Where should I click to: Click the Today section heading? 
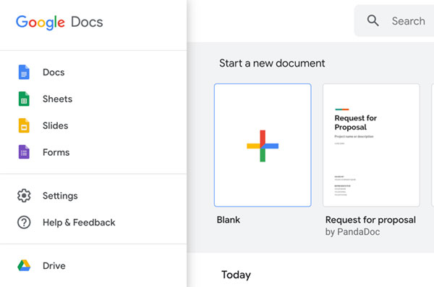click(236, 275)
